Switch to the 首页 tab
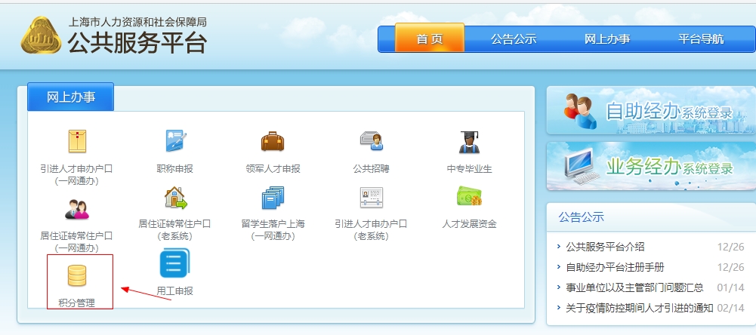The width and height of the screenshot is (756, 335). [430, 38]
